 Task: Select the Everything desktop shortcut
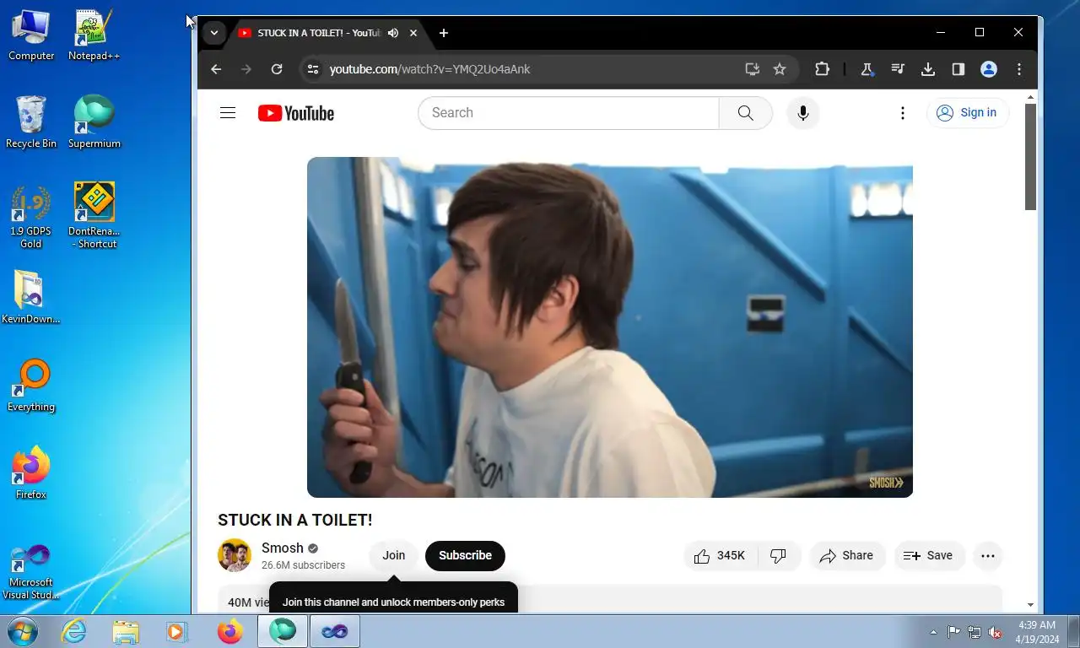click(31, 386)
